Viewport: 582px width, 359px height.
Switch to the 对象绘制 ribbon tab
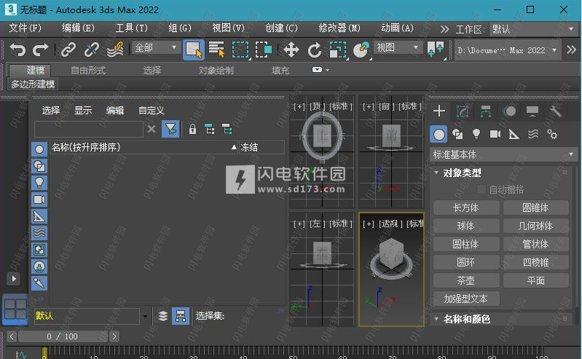216,70
